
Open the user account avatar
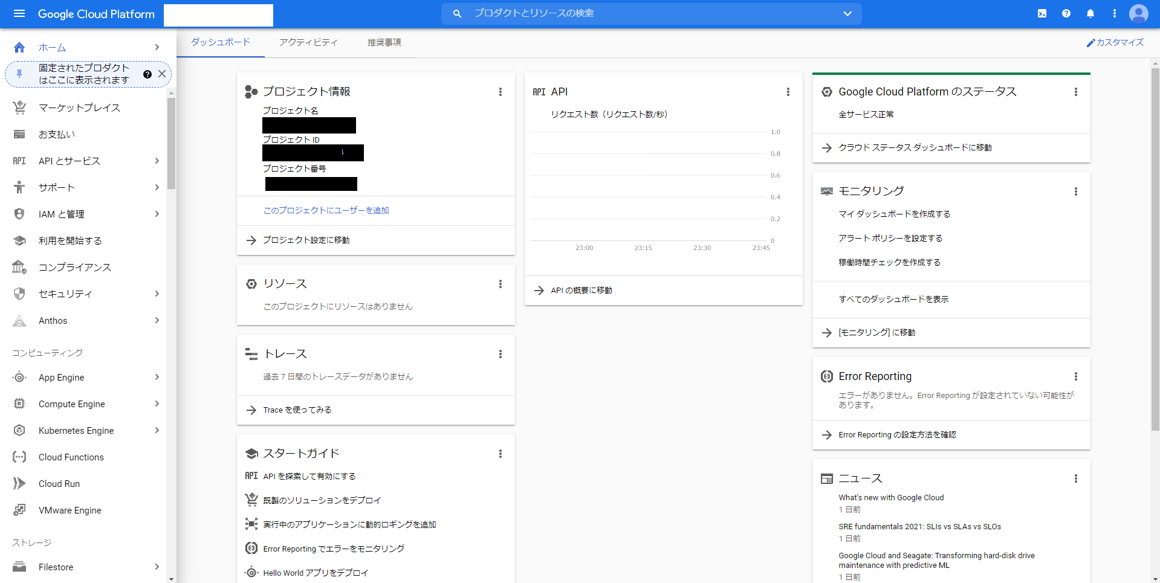tap(1139, 13)
